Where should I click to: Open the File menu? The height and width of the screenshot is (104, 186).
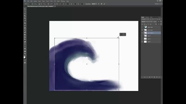[28, 1]
